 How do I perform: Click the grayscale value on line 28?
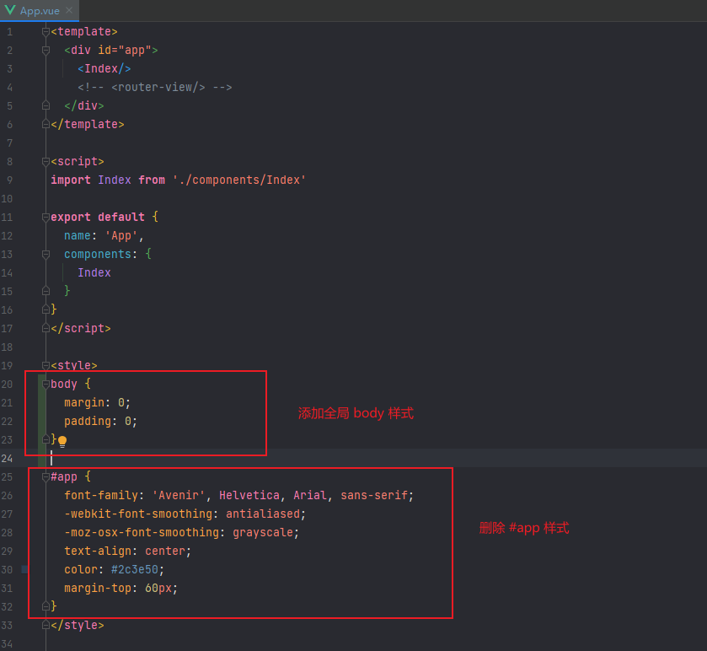click(x=263, y=532)
